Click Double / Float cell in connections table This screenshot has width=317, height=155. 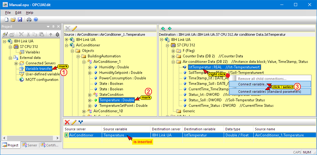pos(238,135)
